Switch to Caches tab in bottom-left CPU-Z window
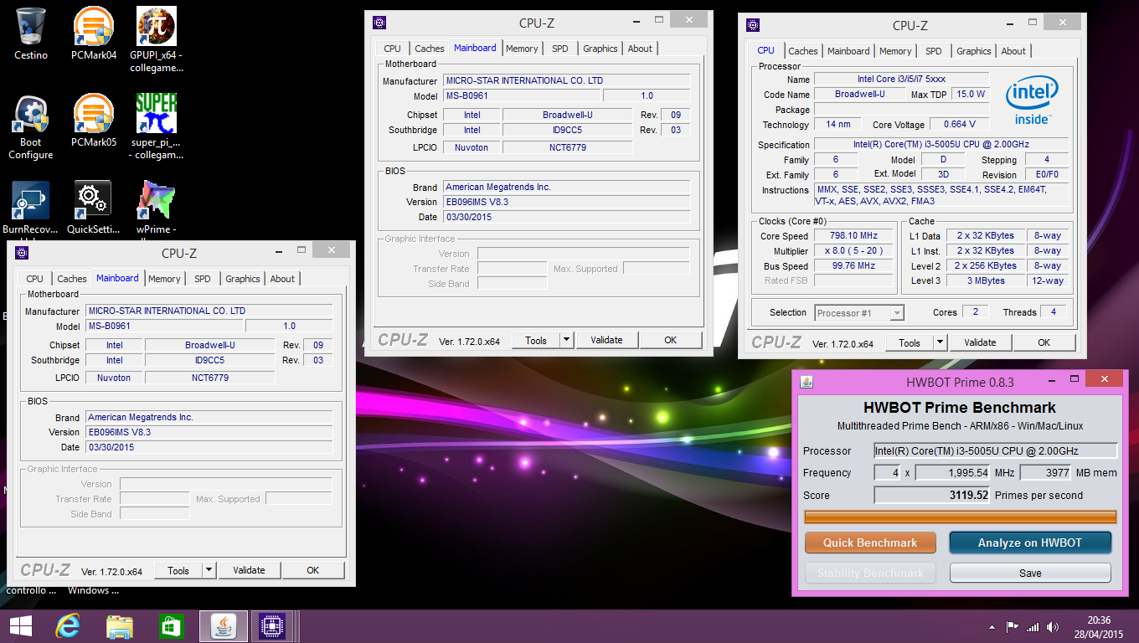Viewport: 1139px width, 643px height. 71,279
